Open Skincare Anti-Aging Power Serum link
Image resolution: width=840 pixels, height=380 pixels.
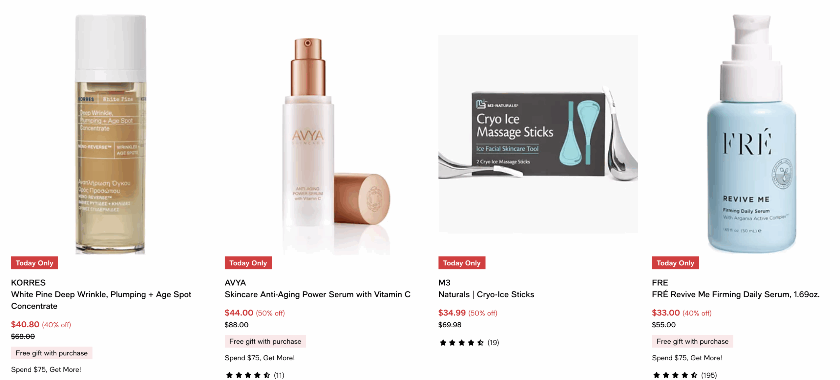click(x=318, y=294)
